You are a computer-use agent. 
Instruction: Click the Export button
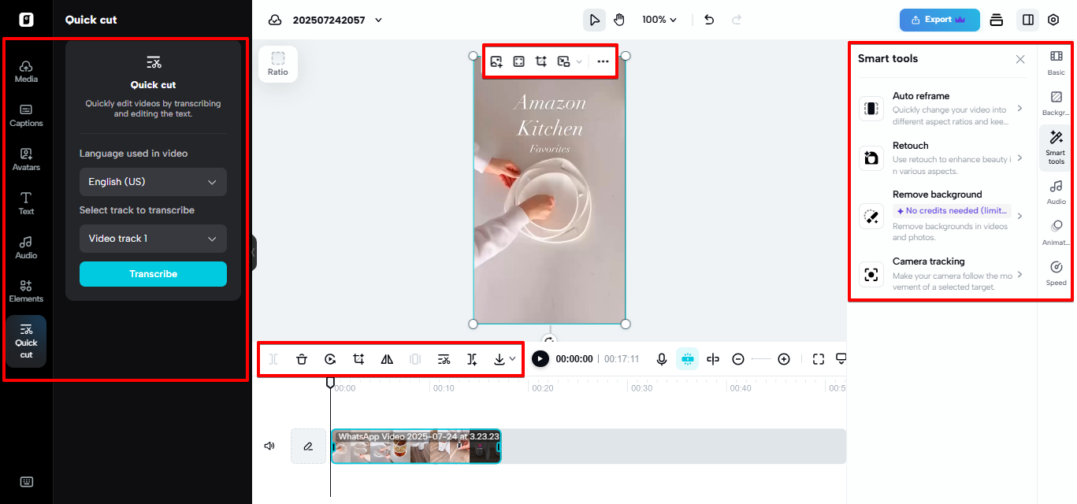[x=939, y=19]
